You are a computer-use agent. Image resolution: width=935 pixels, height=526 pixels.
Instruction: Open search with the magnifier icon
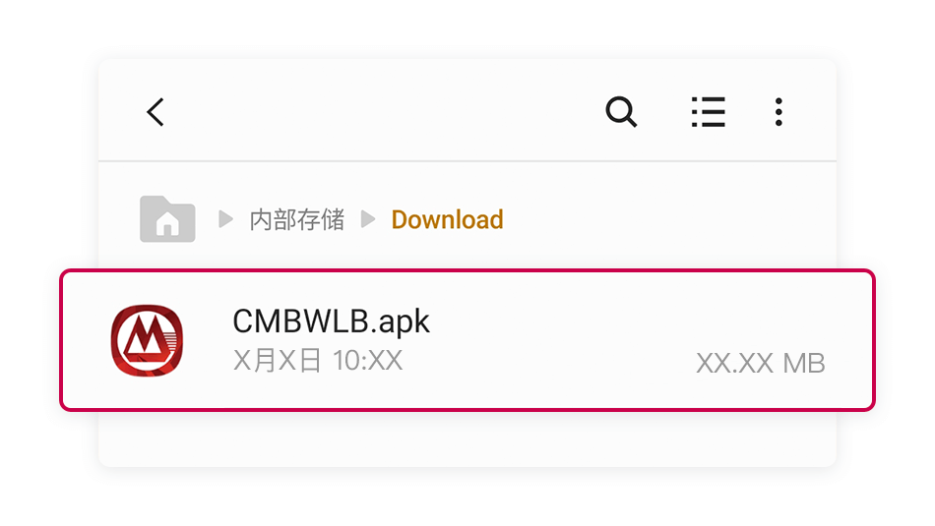click(x=621, y=111)
